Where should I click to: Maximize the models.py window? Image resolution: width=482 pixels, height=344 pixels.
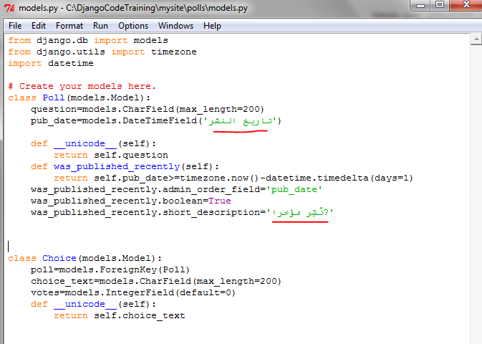click(440, 5)
